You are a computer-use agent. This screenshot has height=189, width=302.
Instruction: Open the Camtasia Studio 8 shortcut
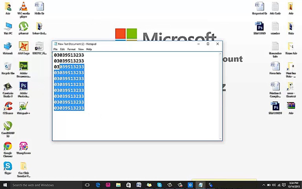click(8, 90)
